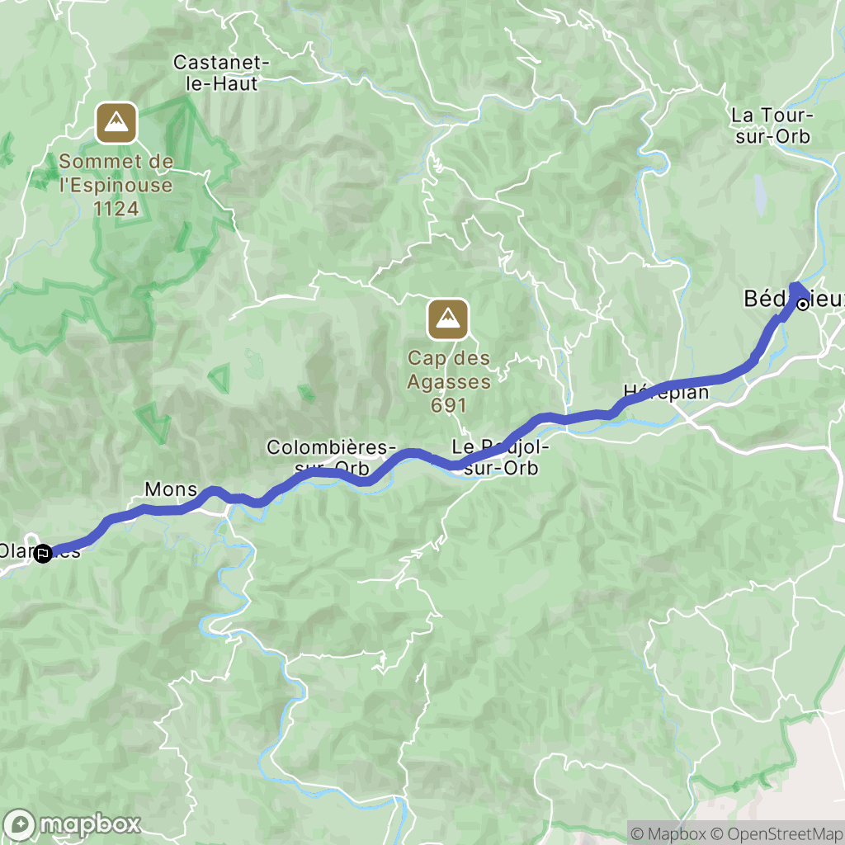Image resolution: width=845 pixels, height=845 pixels.
Task: Click the Bédarieux town dot marker
Action: pos(803,305)
